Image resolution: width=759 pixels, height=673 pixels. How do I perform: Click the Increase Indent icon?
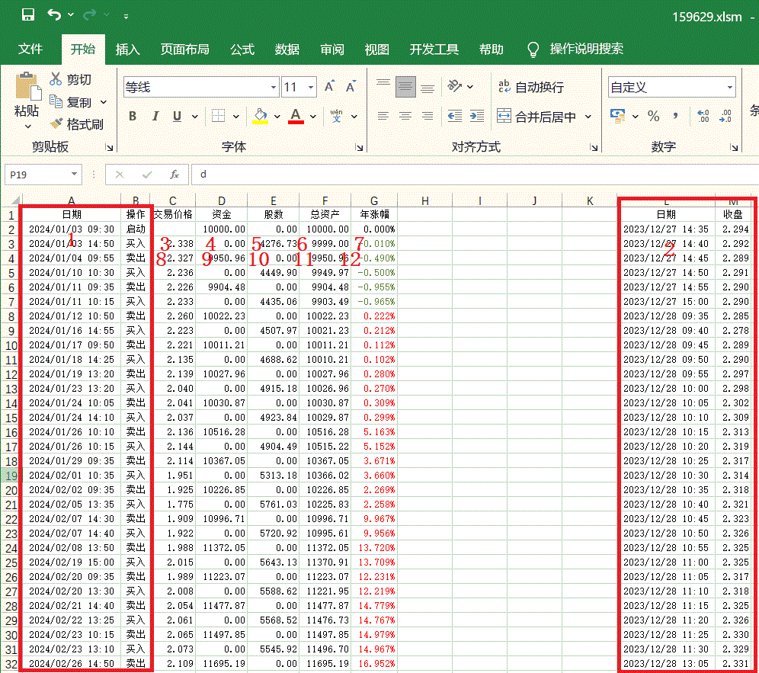[477, 116]
